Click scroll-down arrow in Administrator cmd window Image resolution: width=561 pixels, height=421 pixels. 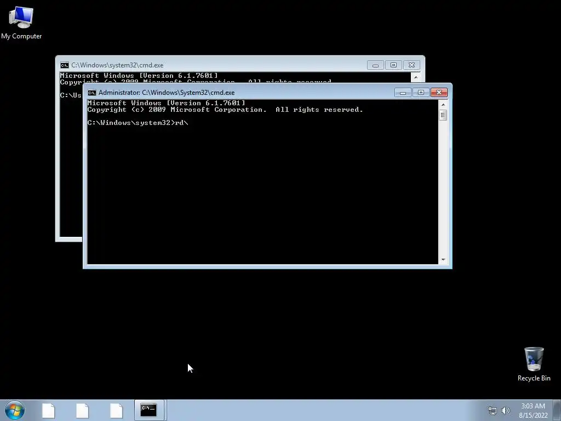[443, 260]
